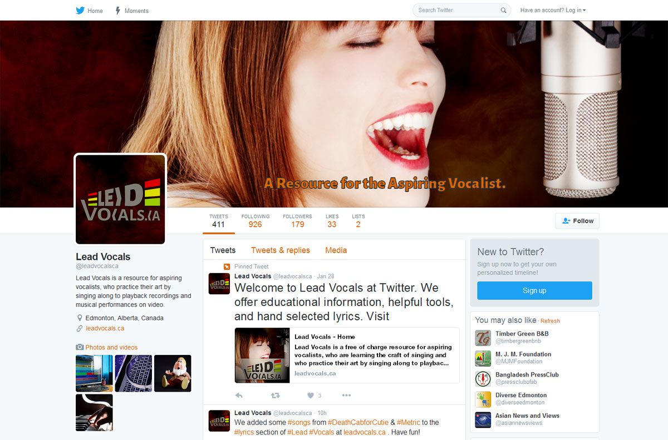This screenshot has height=440, width=668.
Task: Click the link card preview image
Action: [262, 355]
